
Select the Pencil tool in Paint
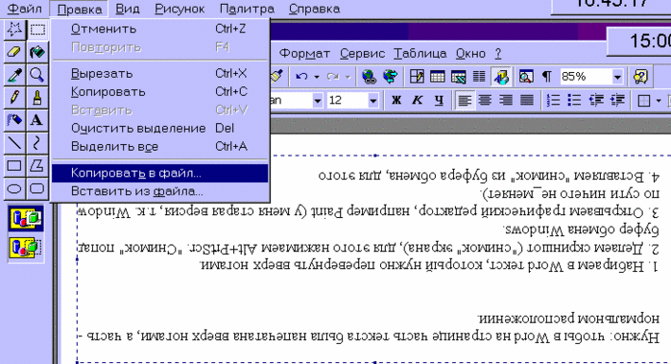point(14,98)
